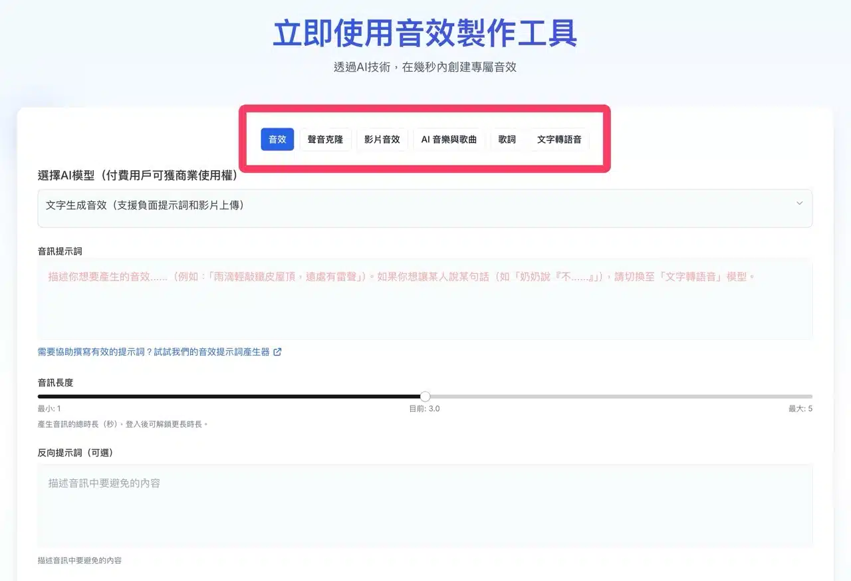Click the external link icon beside 音效提示詞產生器

point(278,352)
